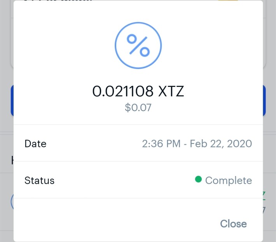Image resolution: width=276 pixels, height=242 pixels.
Task: Click the Date label
Action: (35, 143)
